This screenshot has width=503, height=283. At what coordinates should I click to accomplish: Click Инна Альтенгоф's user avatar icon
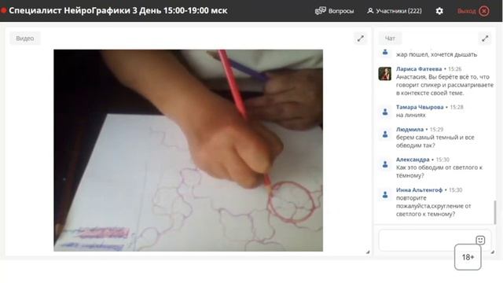(385, 194)
